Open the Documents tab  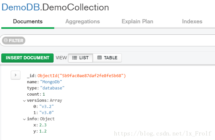pyautogui.click(x=28, y=21)
